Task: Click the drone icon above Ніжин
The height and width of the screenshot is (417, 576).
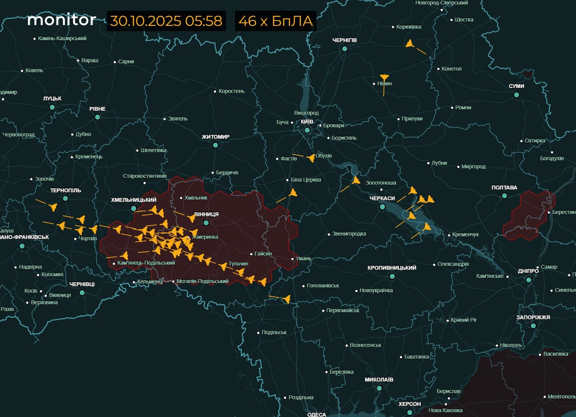Action: coord(384,78)
